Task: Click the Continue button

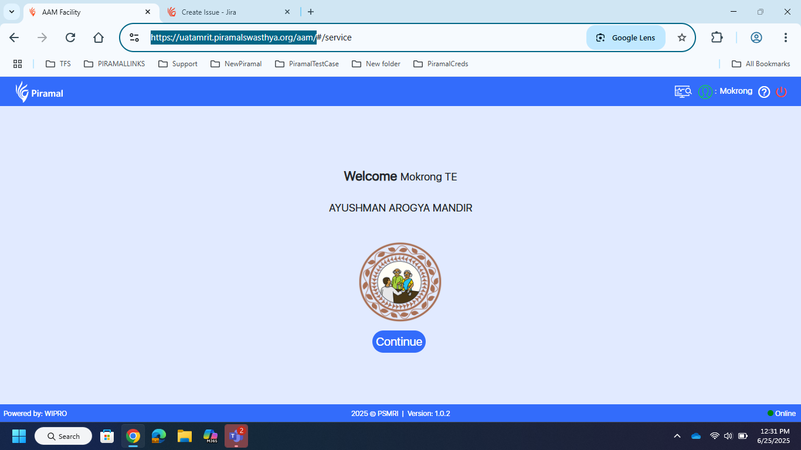Action: tap(399, 342)
